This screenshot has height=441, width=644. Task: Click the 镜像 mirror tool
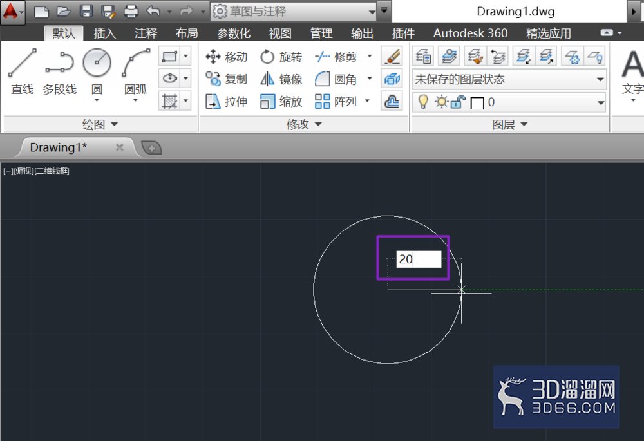click(281, 79)
